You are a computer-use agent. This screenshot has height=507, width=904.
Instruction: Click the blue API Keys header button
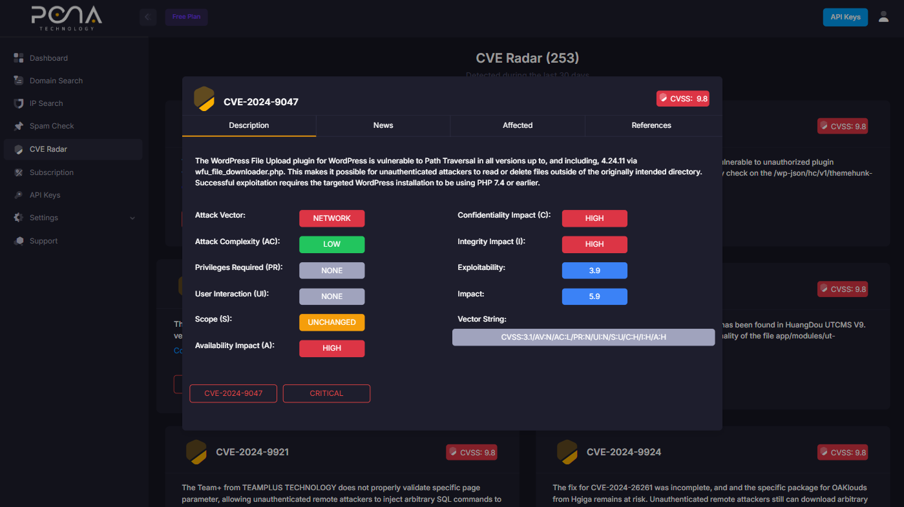pos(845,17)
